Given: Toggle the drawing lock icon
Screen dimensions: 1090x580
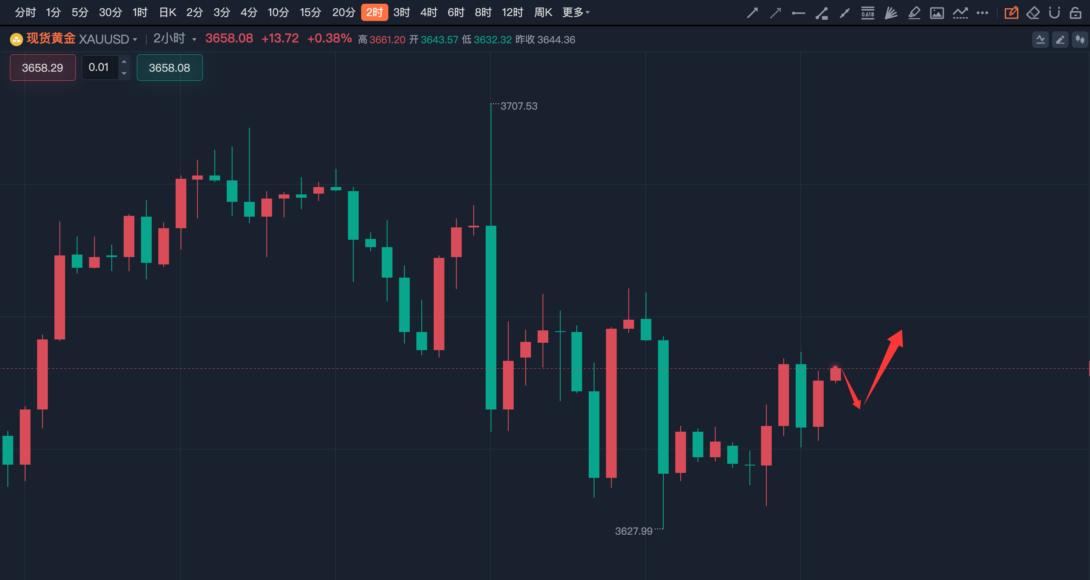Looking at the screenshot, I should (x=1076, y=13).
